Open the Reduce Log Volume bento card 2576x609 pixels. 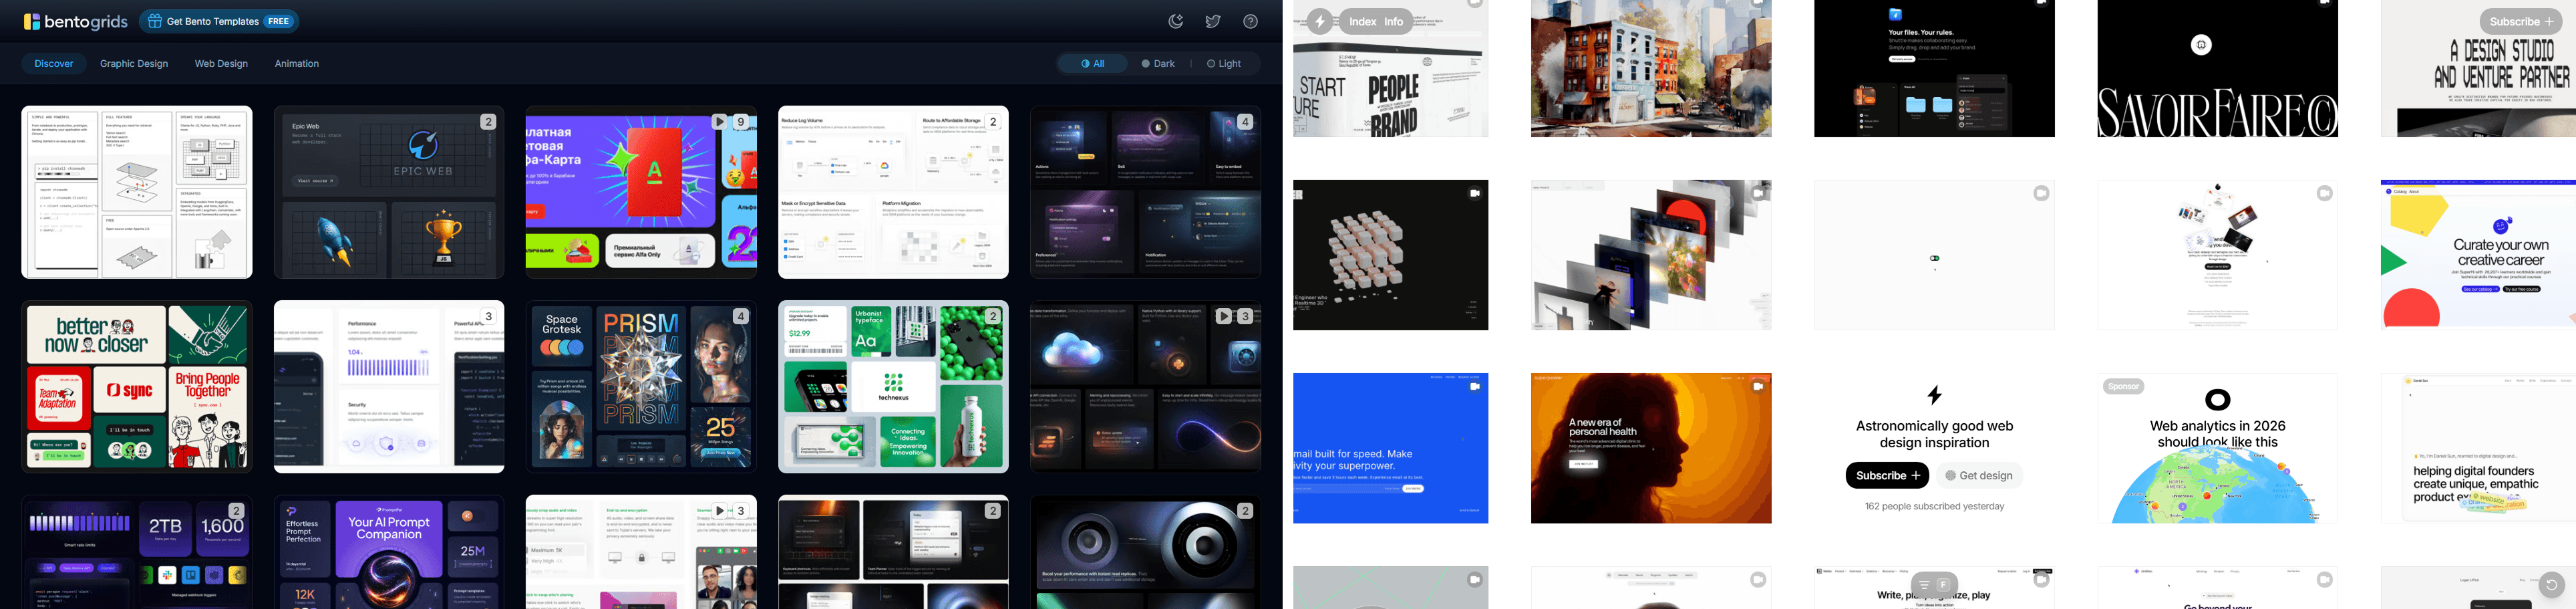pyautogui.click(x=893, y=192)
